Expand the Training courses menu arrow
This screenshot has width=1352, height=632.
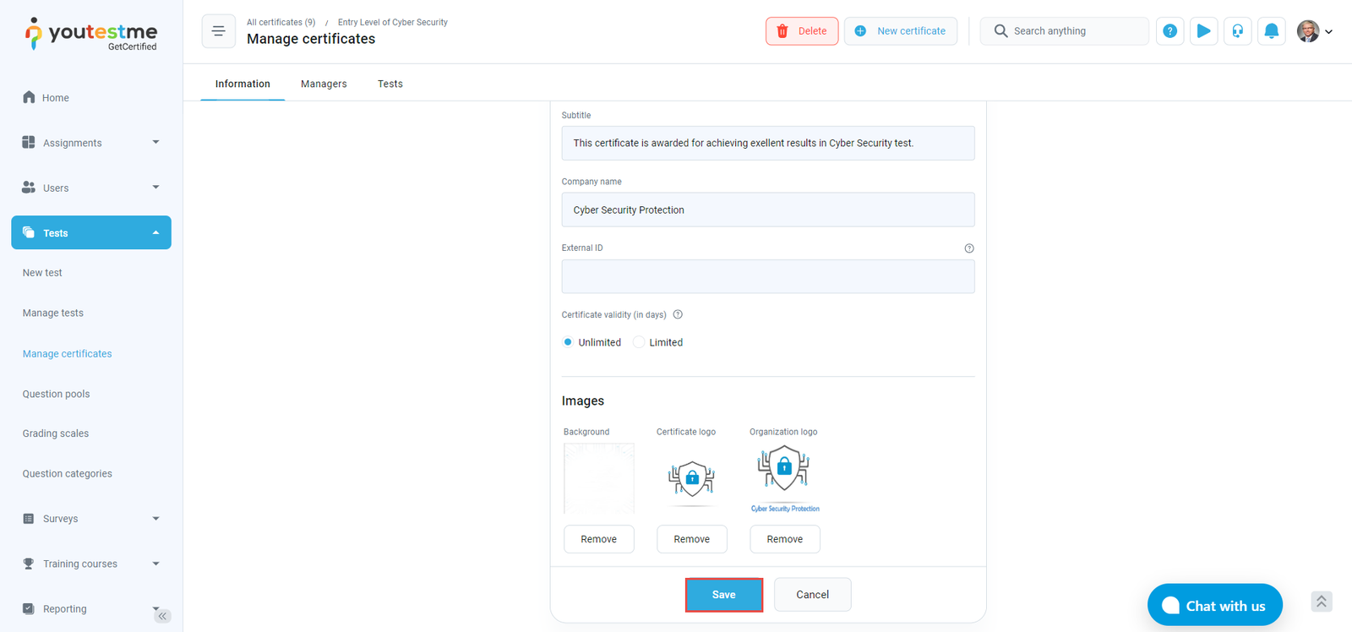tap(155, 564)
